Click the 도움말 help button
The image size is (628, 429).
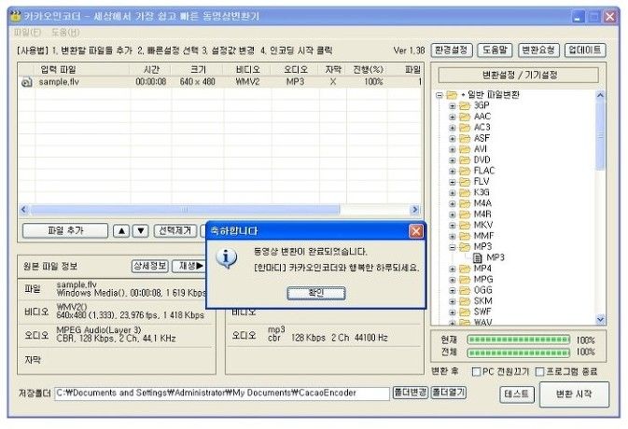[495, 50]
